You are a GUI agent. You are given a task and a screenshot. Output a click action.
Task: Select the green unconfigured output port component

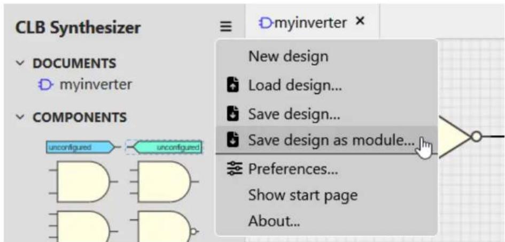[x=165, y=147]
